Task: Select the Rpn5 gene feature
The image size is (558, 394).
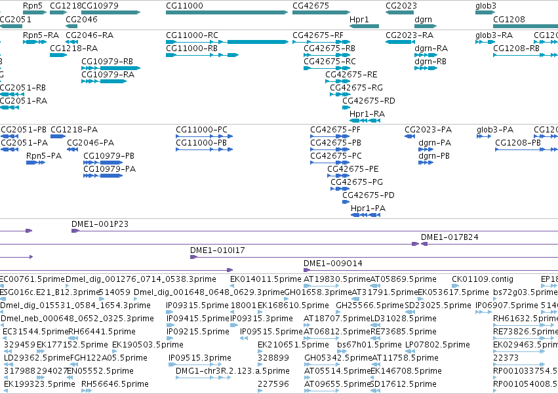Action: (35, 12)
